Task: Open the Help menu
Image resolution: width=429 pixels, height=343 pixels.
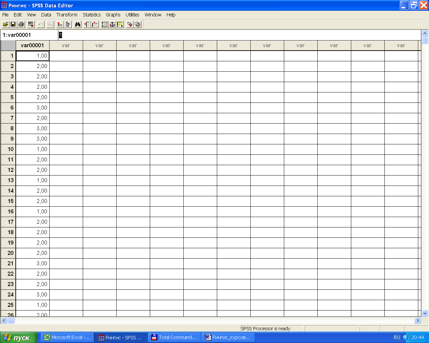Action: 171,15
